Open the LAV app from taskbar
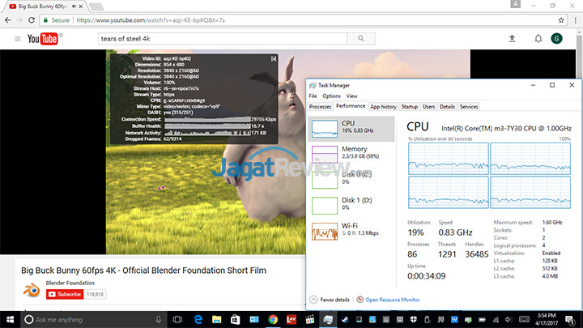The width and height of the screenshot is (583, 328). 291,319
